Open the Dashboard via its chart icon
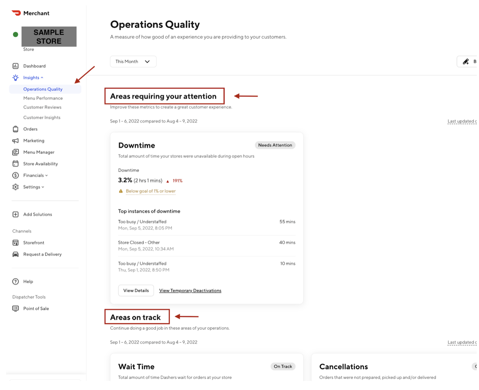 [15, 66]
